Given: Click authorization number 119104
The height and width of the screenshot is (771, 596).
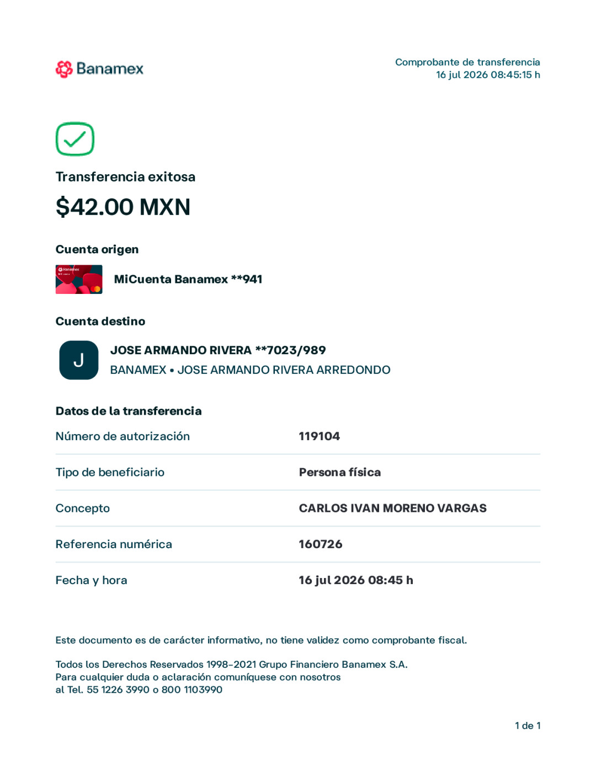Looking at the screenshot, I should tap(320, 436).
